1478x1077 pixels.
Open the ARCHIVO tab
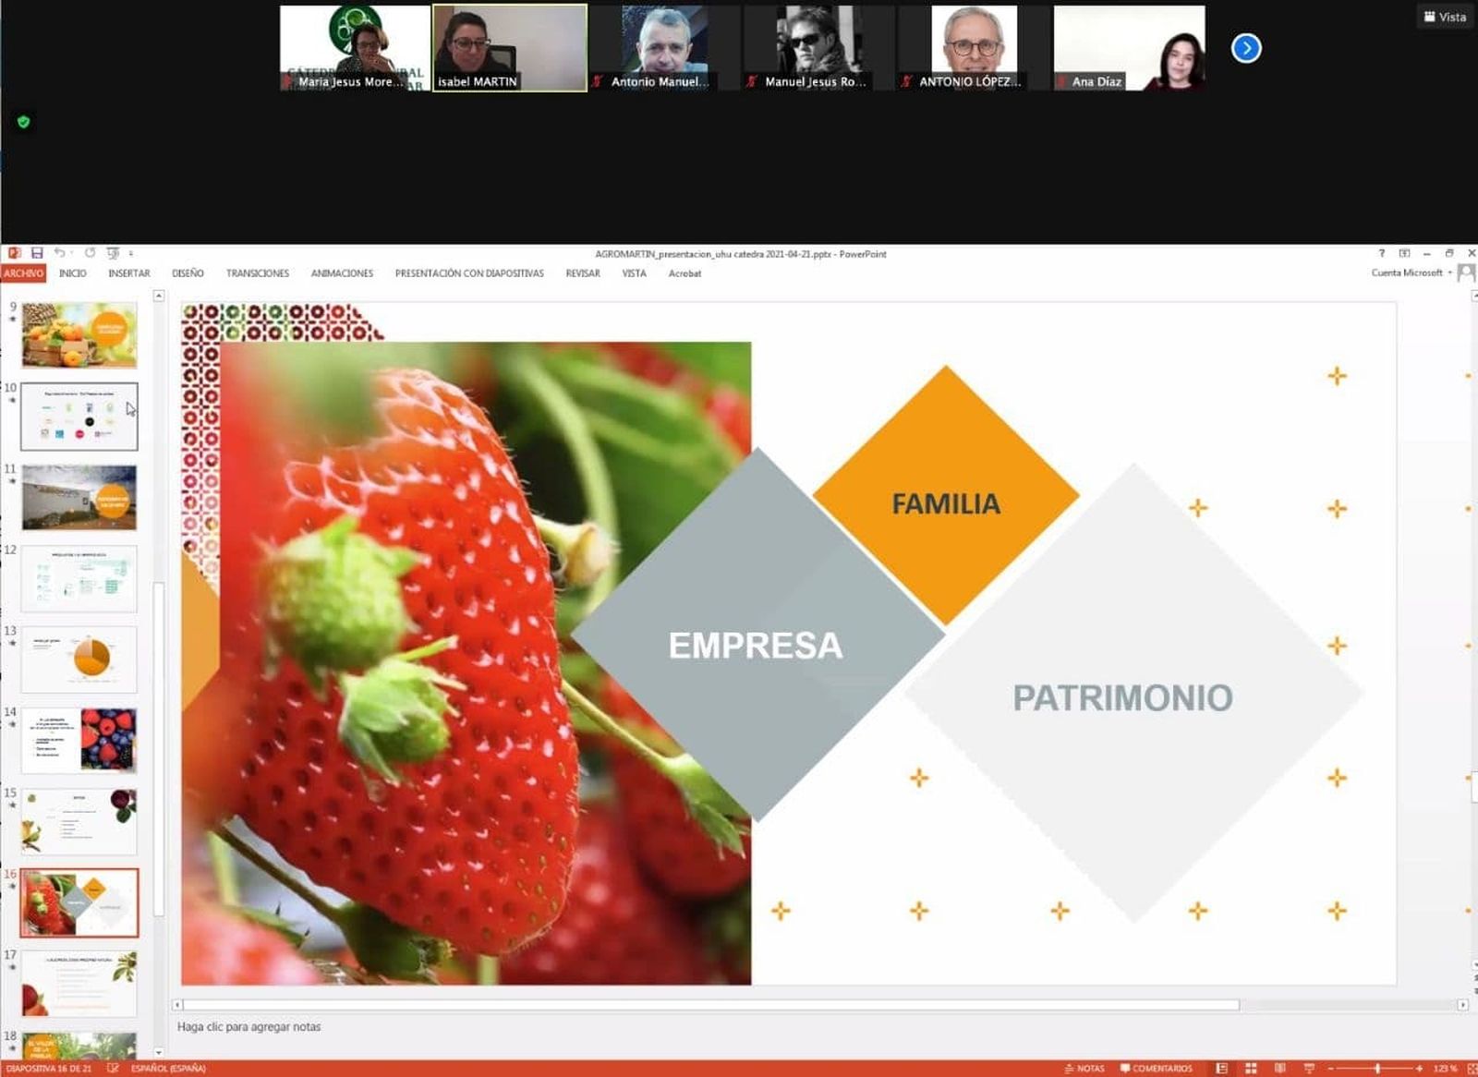pos(23,273)
